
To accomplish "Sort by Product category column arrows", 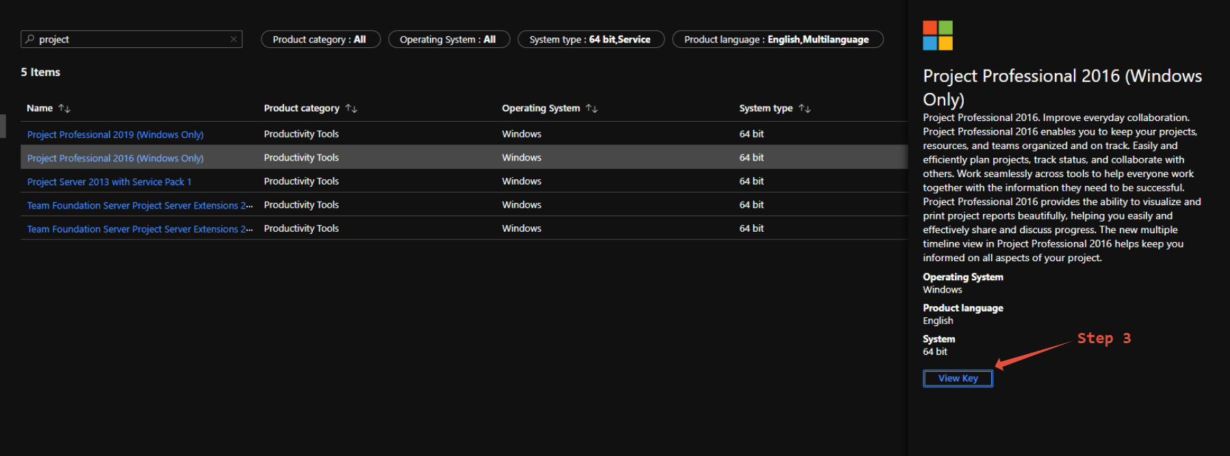I will [351, 108].
